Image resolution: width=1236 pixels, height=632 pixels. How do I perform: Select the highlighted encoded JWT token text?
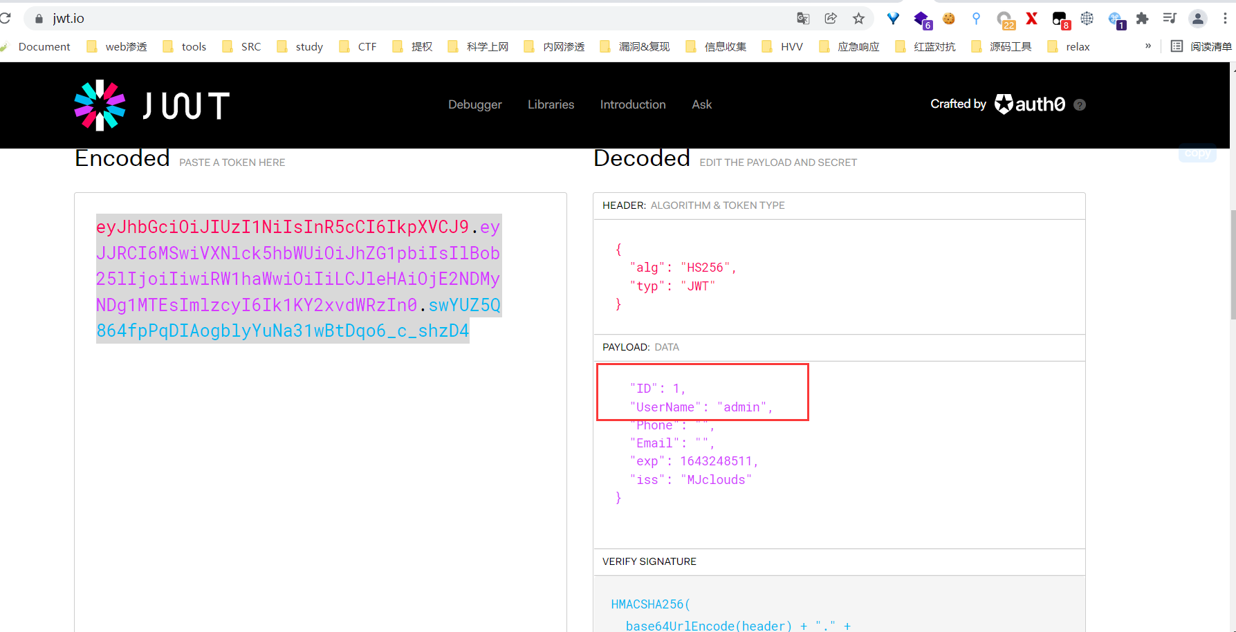click(x=297, y=279)
